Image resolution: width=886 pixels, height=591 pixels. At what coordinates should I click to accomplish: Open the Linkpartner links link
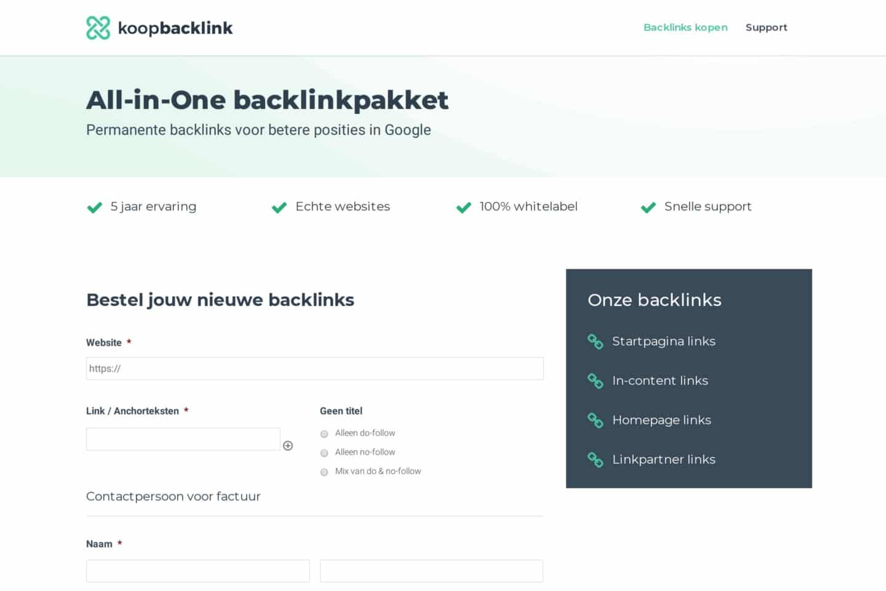(x=663, y=460)
